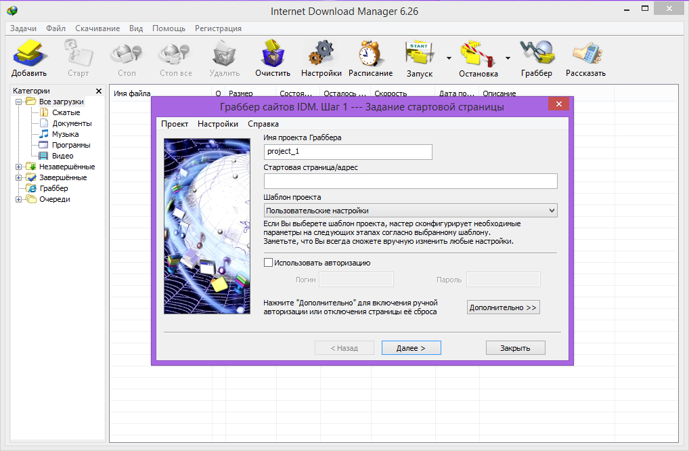
Task: Click the Стартовая страница/адрес input field
Action: [x=410, y=181]
